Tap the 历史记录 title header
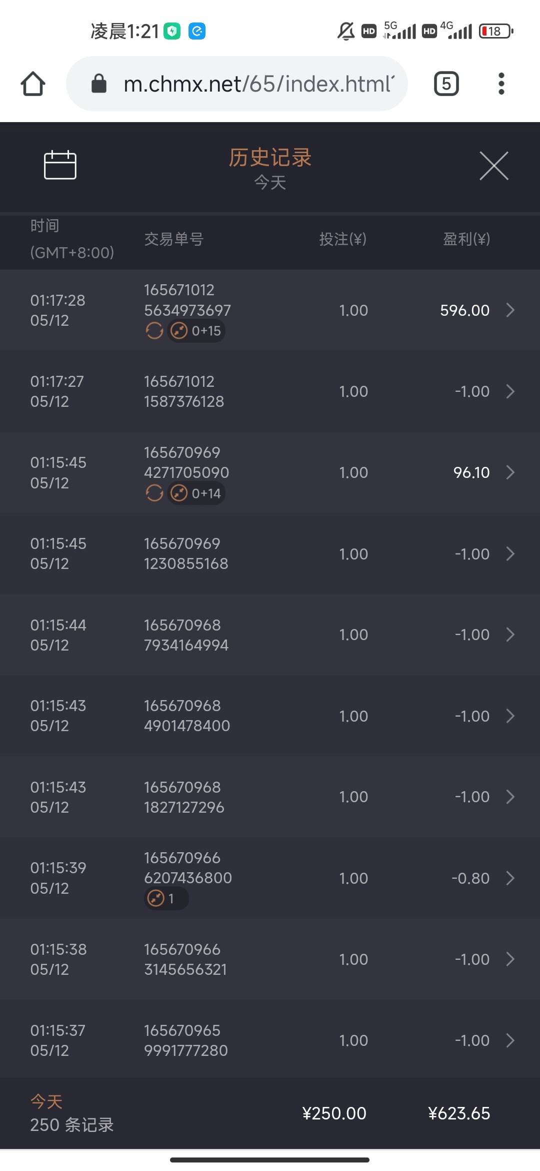This screenshot has width=540, height=1171. coord(270,158)
